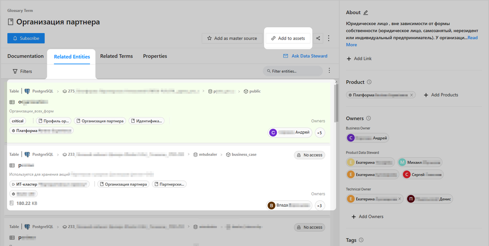
Task: Click the share icon next to Add to assets
Action: pos(318,38)
